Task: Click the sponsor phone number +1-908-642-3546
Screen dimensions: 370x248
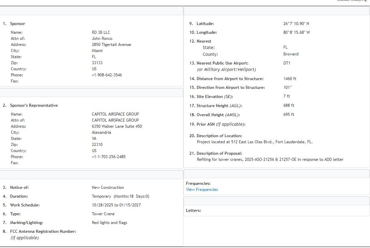Action: (107, 75)
